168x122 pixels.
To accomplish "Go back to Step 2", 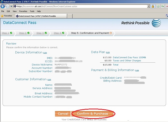I will (x=23, y=33).
